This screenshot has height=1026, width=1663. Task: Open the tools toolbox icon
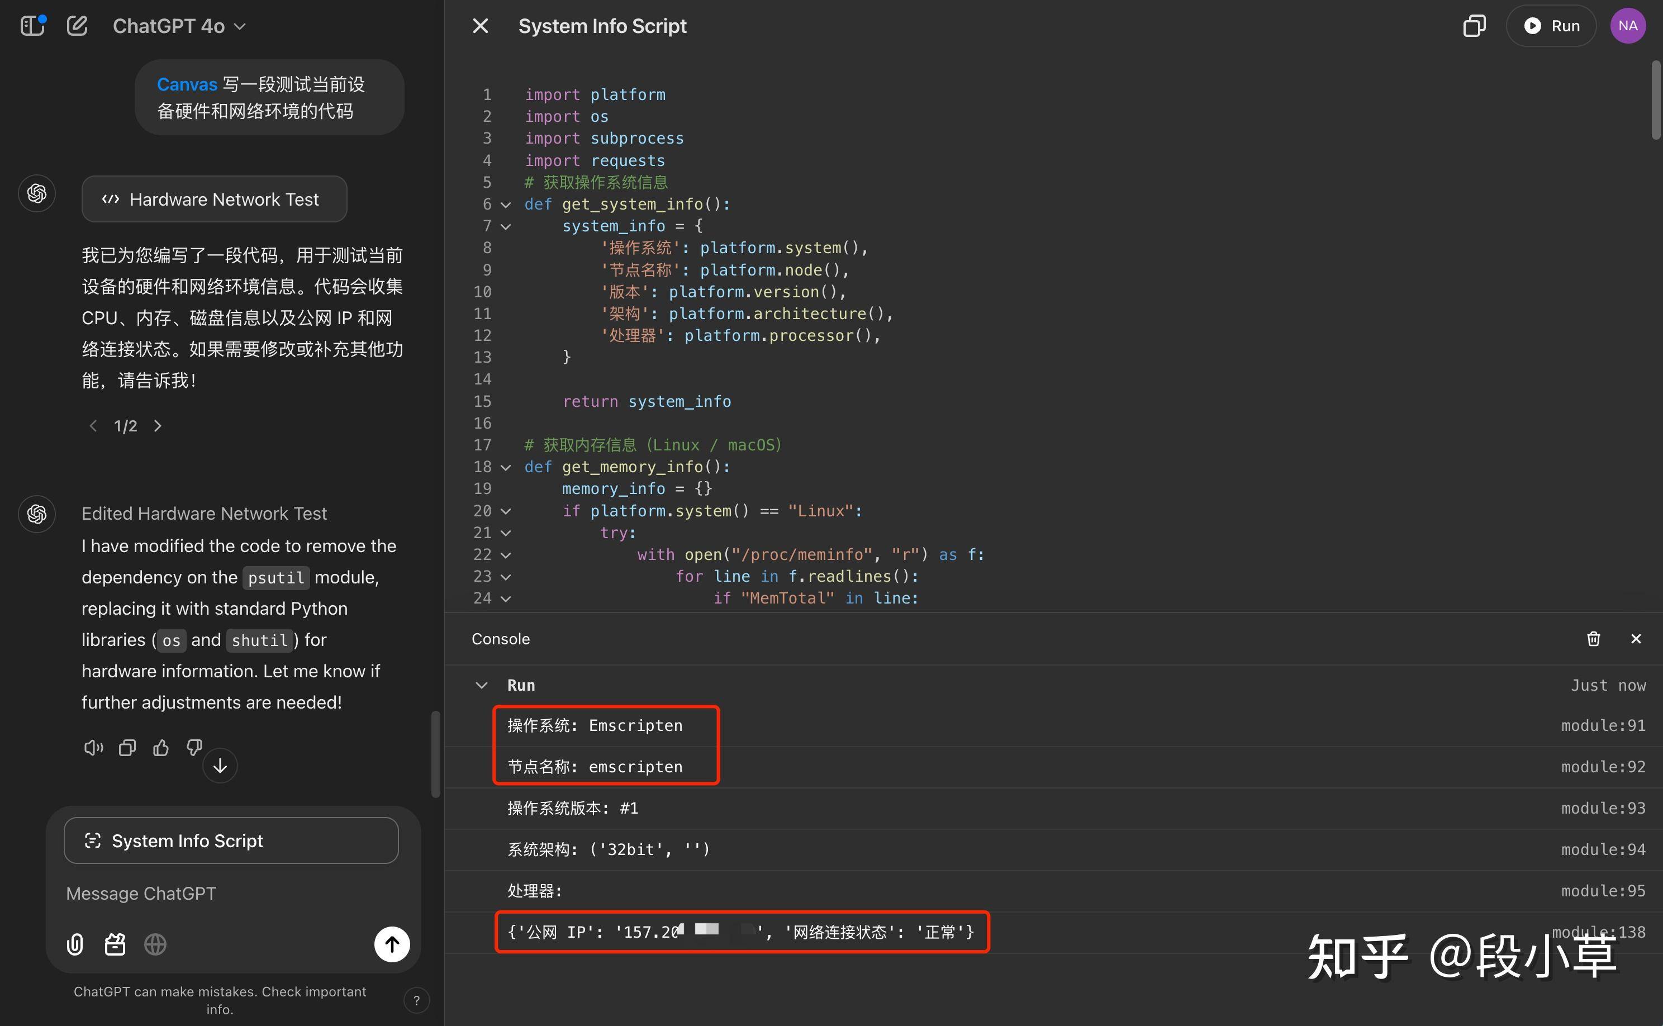coord(115,944)
